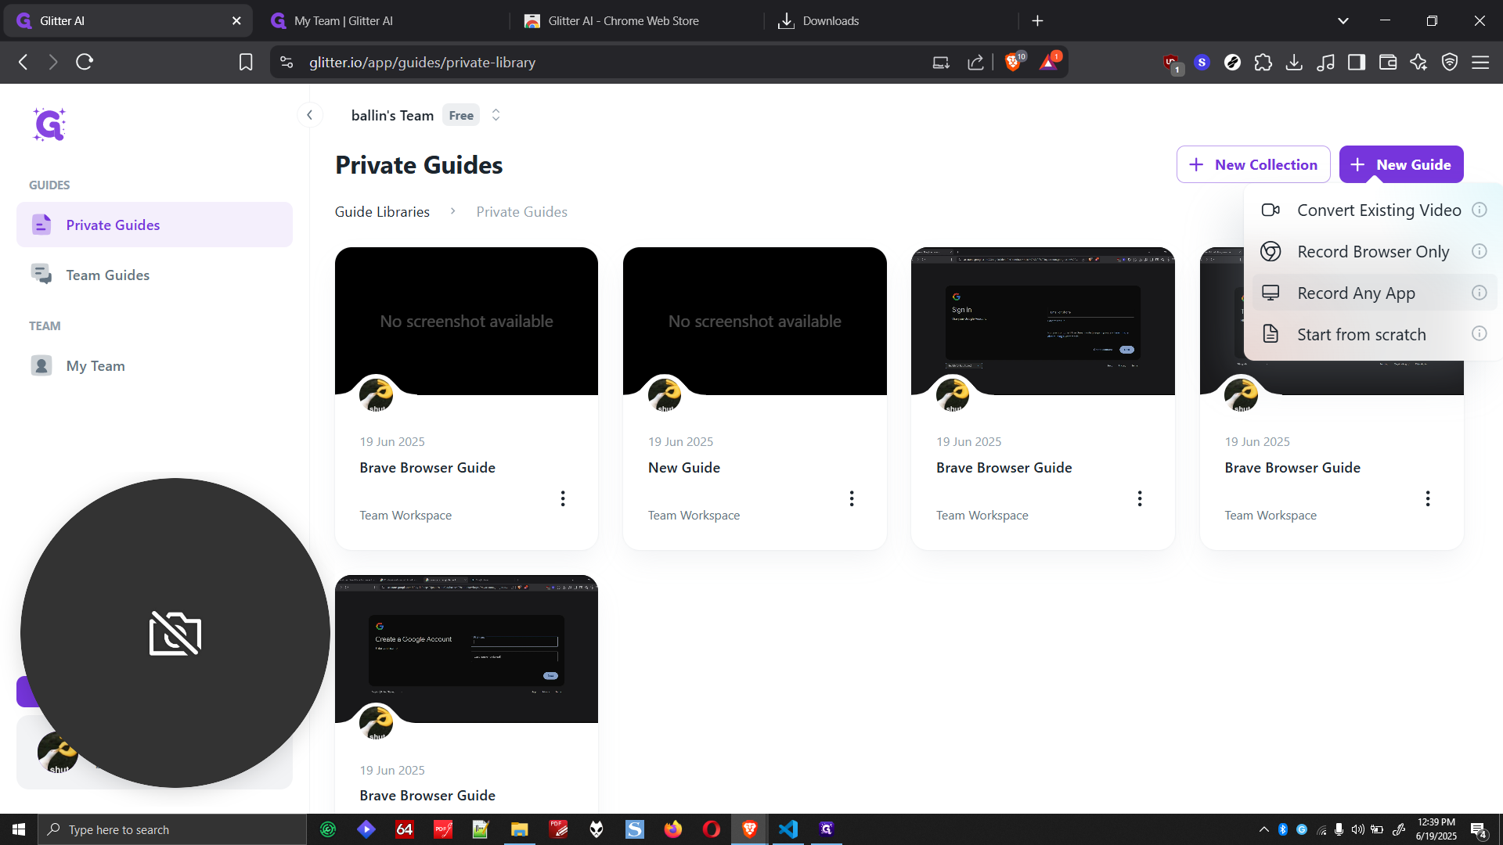Open the tab search dropdown arrow
The height and width of the screenshot is (845, 1503).
[x=1343, y=21]
